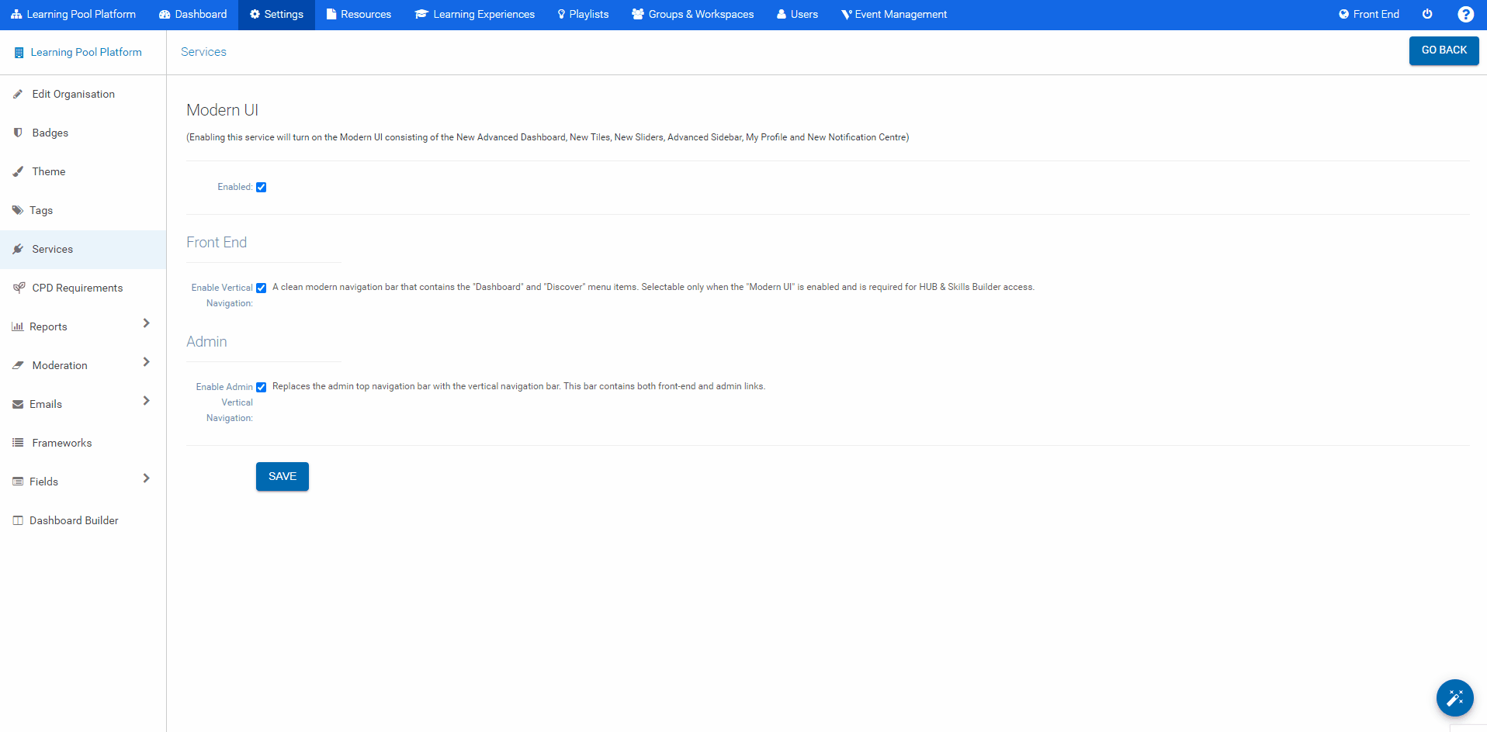This screenshot has height=732, width=1487.
Task: Switch to the Settings tab
Action: [276, 14]
